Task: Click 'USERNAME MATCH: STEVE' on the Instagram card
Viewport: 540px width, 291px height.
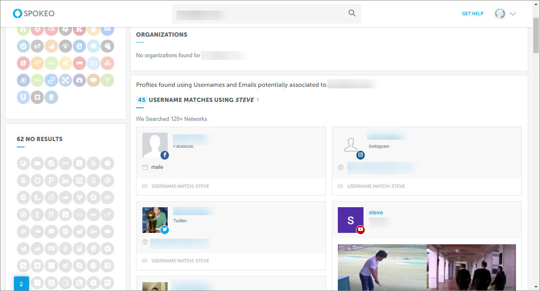Action: tap(376, 186)
